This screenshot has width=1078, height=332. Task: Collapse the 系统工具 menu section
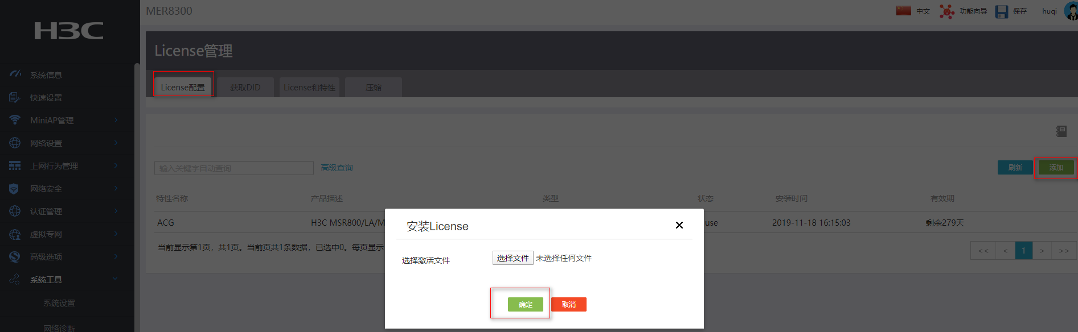[x=115, y=279]
